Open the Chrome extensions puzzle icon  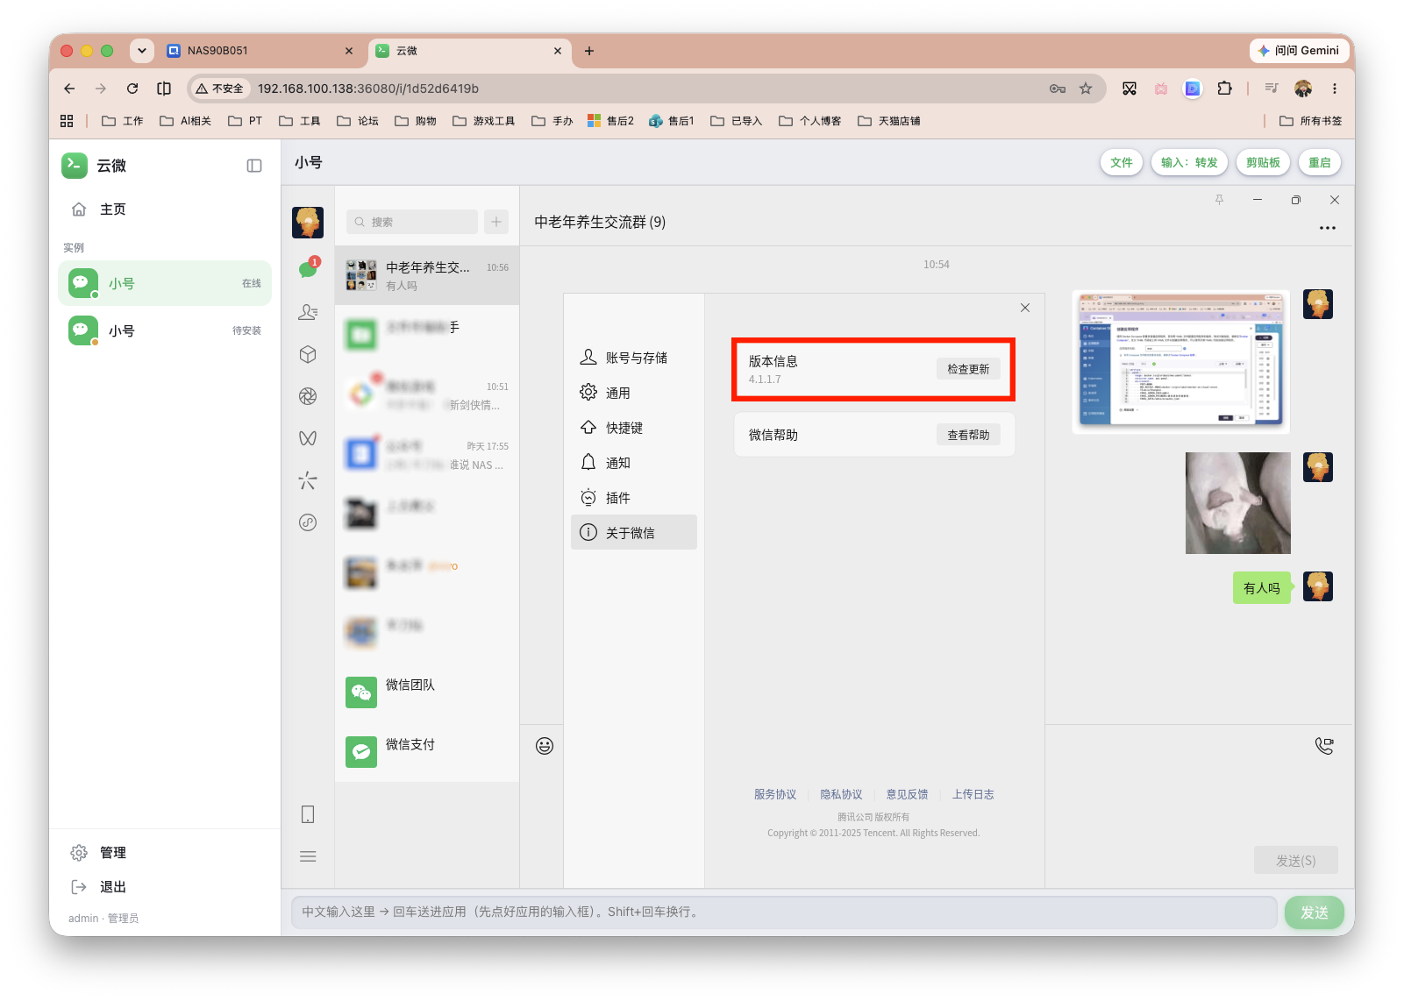(1225, 89)
